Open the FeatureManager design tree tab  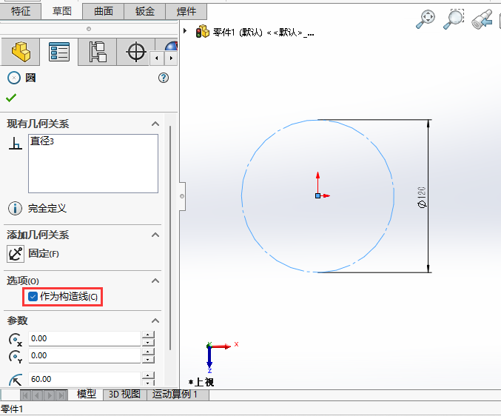click(21, 52)
